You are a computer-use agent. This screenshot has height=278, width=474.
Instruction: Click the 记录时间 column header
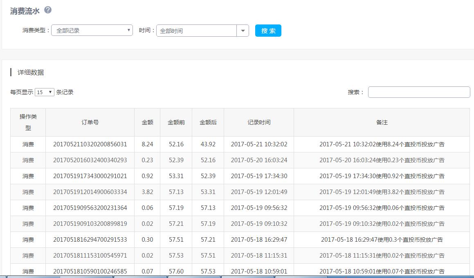coord(259,122)
